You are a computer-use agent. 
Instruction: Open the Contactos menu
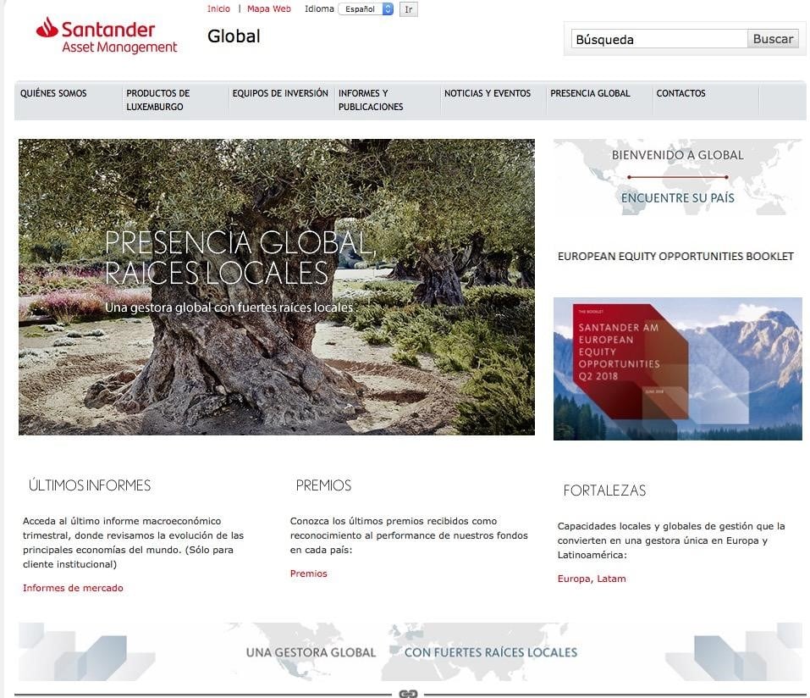681,93
